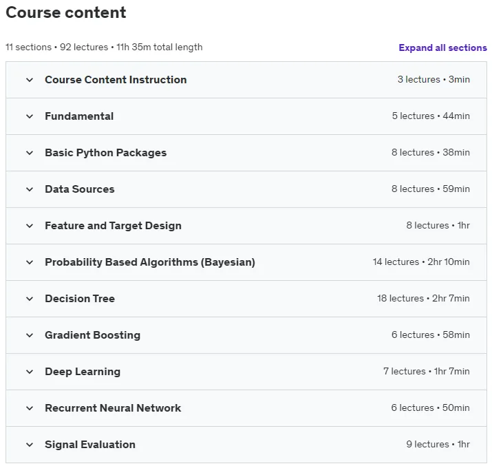
Task: Click the Deep Learning section title
Action: 83,372
